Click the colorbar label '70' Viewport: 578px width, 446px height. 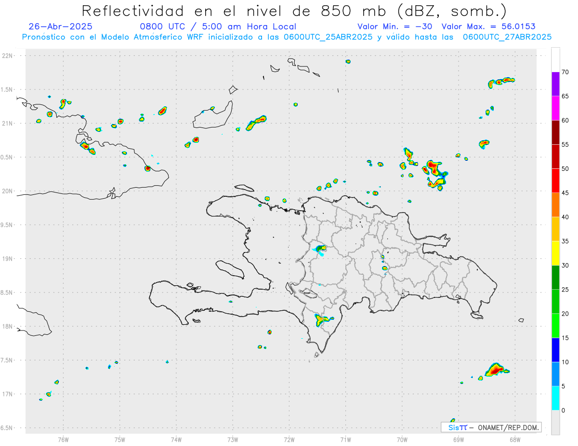(x=565, y=72)
